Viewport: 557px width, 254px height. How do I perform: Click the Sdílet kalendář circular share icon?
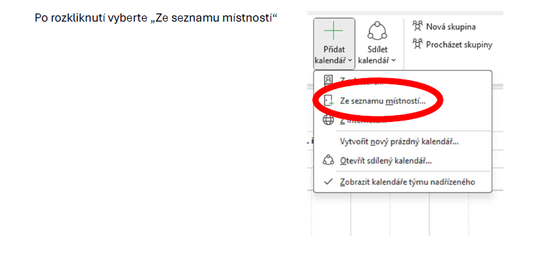pos(377,31)
